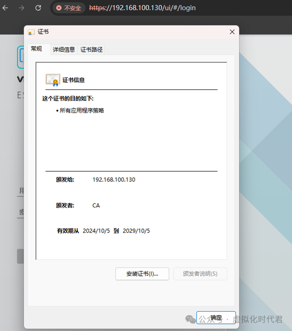This screenshot has width=292, height=331.
Task: Click the 颁发者说明(S) button
Action: pos(200,274)
